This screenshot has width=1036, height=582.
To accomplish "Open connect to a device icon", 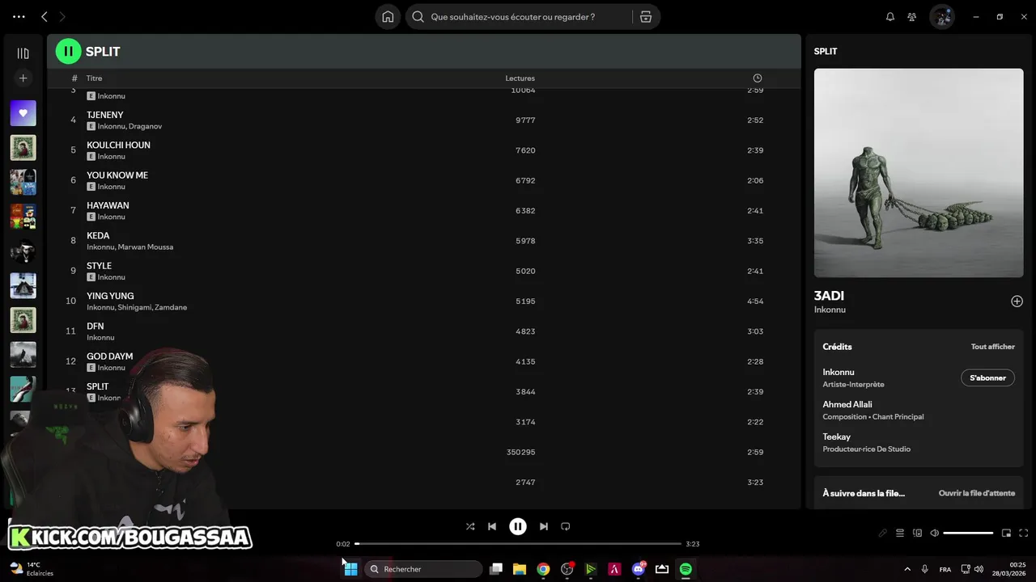I will pyautogui.click(x=917, y=533).
